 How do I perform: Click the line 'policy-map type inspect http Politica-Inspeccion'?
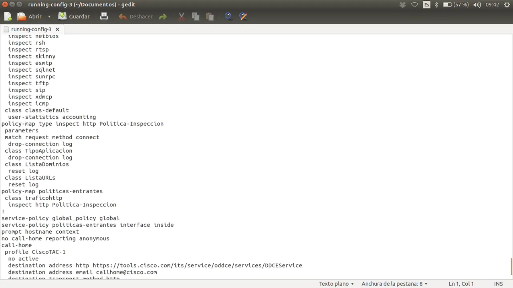click(x=83, y=124)
